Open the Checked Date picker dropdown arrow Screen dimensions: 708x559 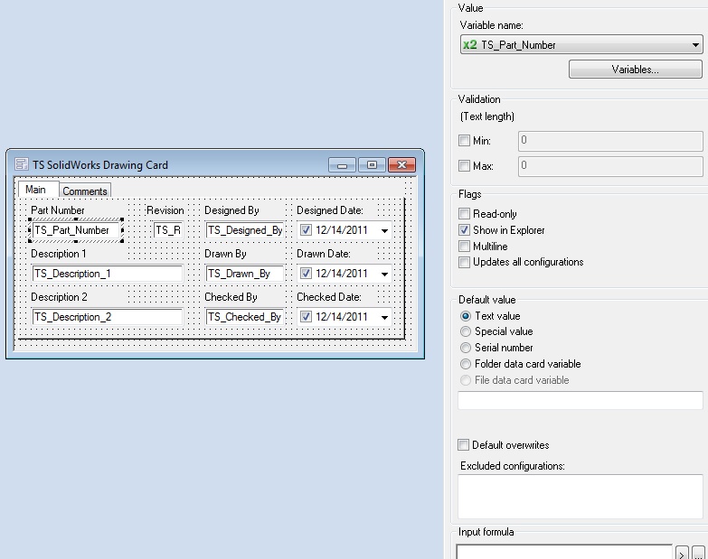click(x=384, y=317)
